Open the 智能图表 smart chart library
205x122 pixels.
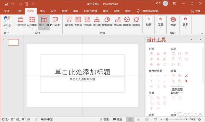tap(107, 21)
